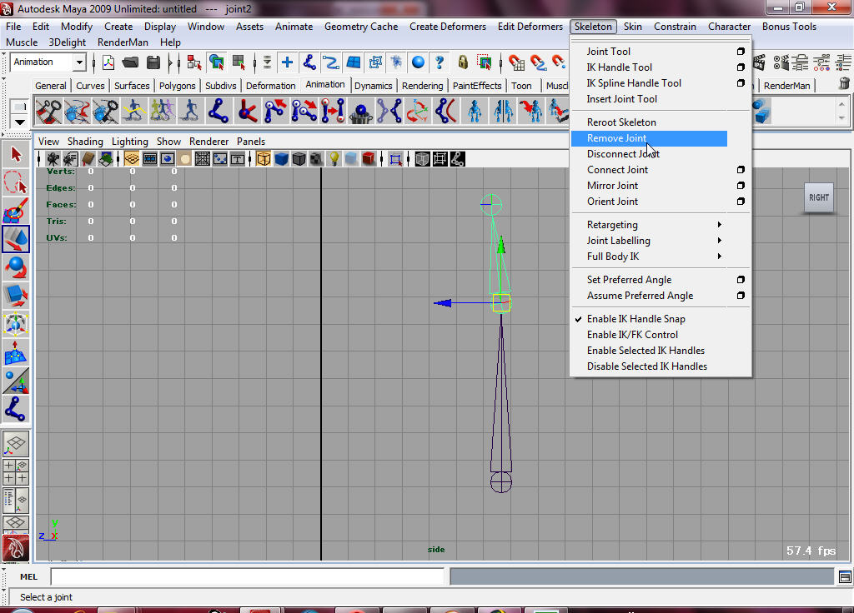The image size is (854, 613).
Task: Click the padlock lock selection icon
Action: [463, 62]
